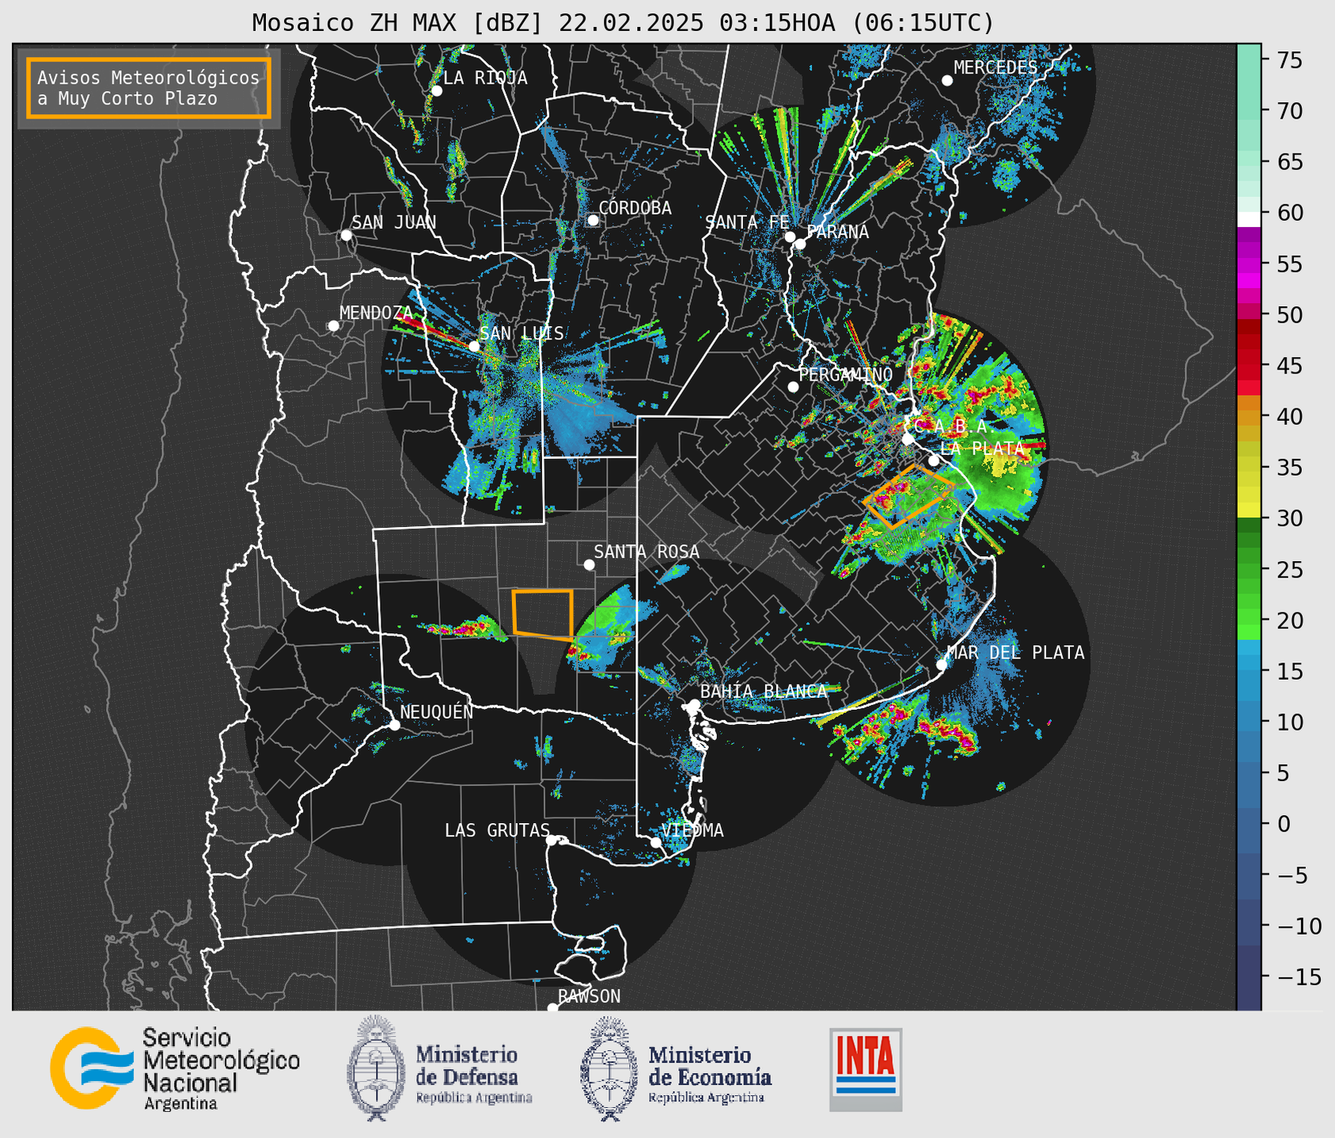The height and width of the screenshot is (1138, 1335).
Task: Click the map title Mosaico ZH MAX
Action: pyautogui.click(x=622, y=22)
